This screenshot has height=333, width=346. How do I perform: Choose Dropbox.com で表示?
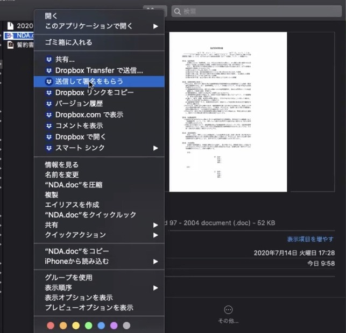pos(99,115)
